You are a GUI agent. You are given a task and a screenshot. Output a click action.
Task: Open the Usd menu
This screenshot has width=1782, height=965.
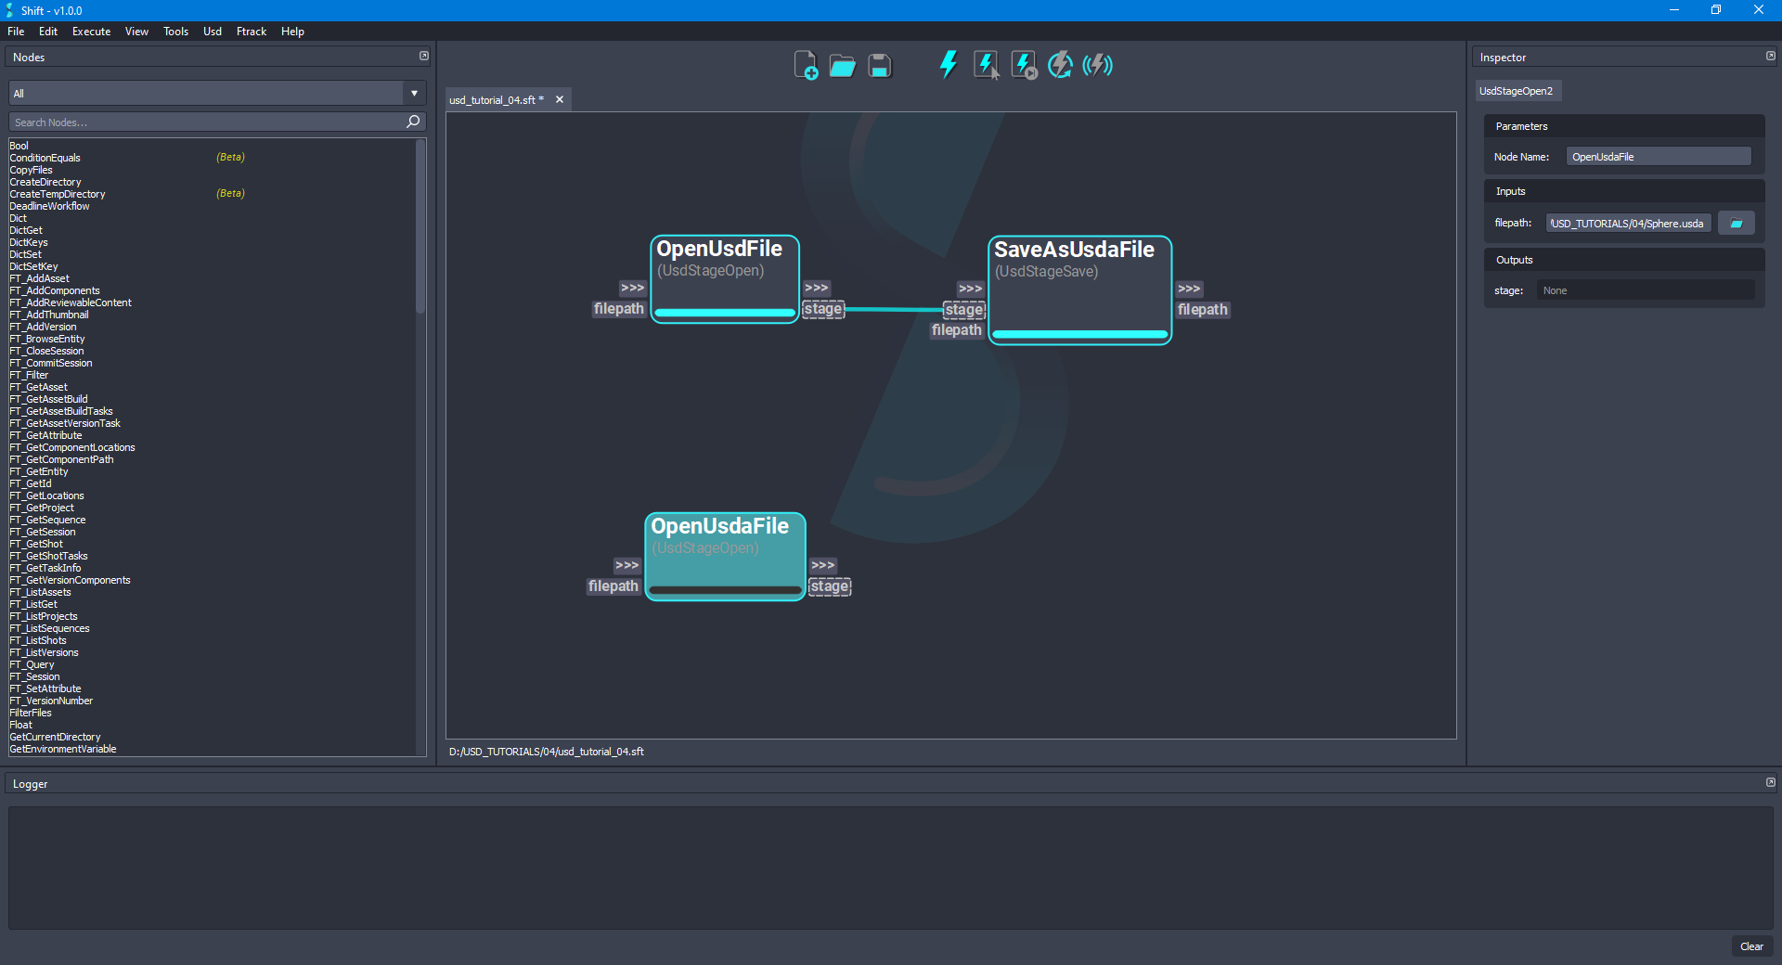click(212, 31)
